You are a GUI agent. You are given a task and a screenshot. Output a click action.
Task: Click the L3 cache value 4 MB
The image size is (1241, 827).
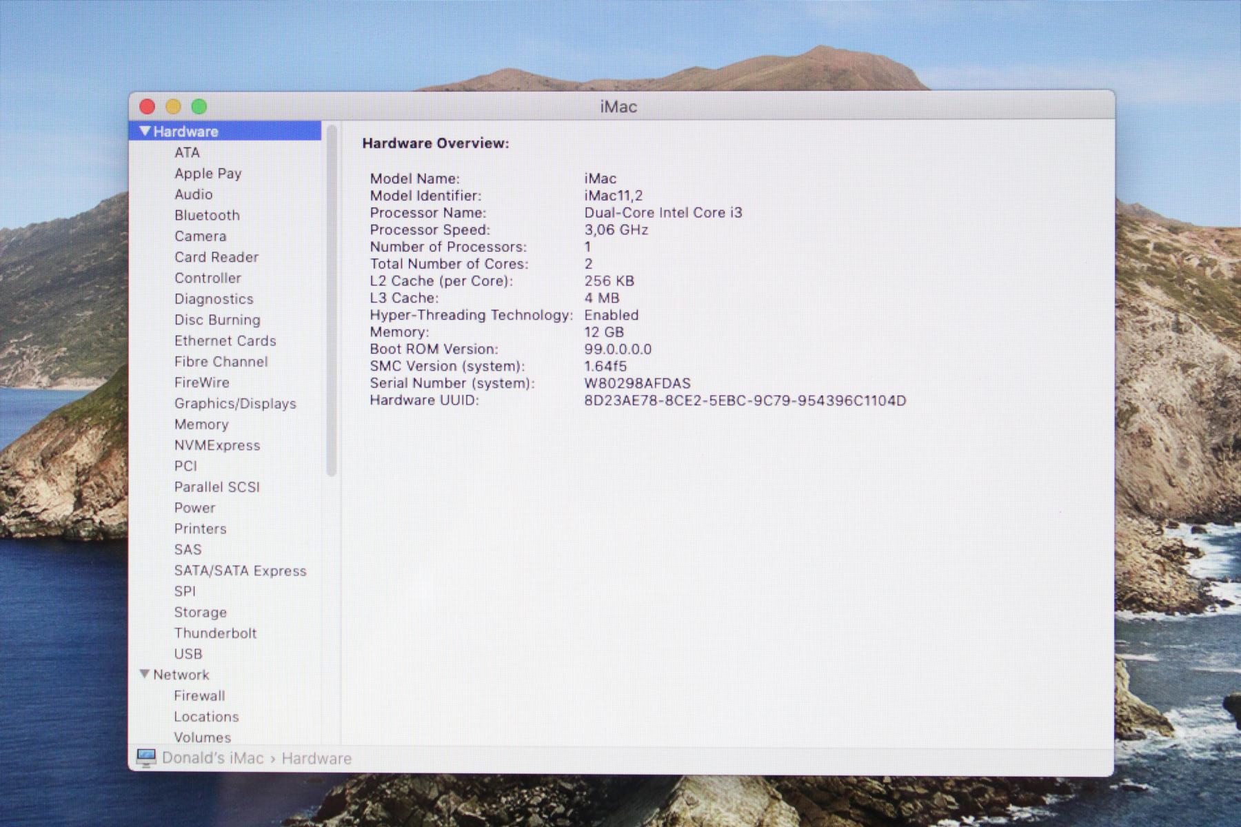[x=602, y=298]
